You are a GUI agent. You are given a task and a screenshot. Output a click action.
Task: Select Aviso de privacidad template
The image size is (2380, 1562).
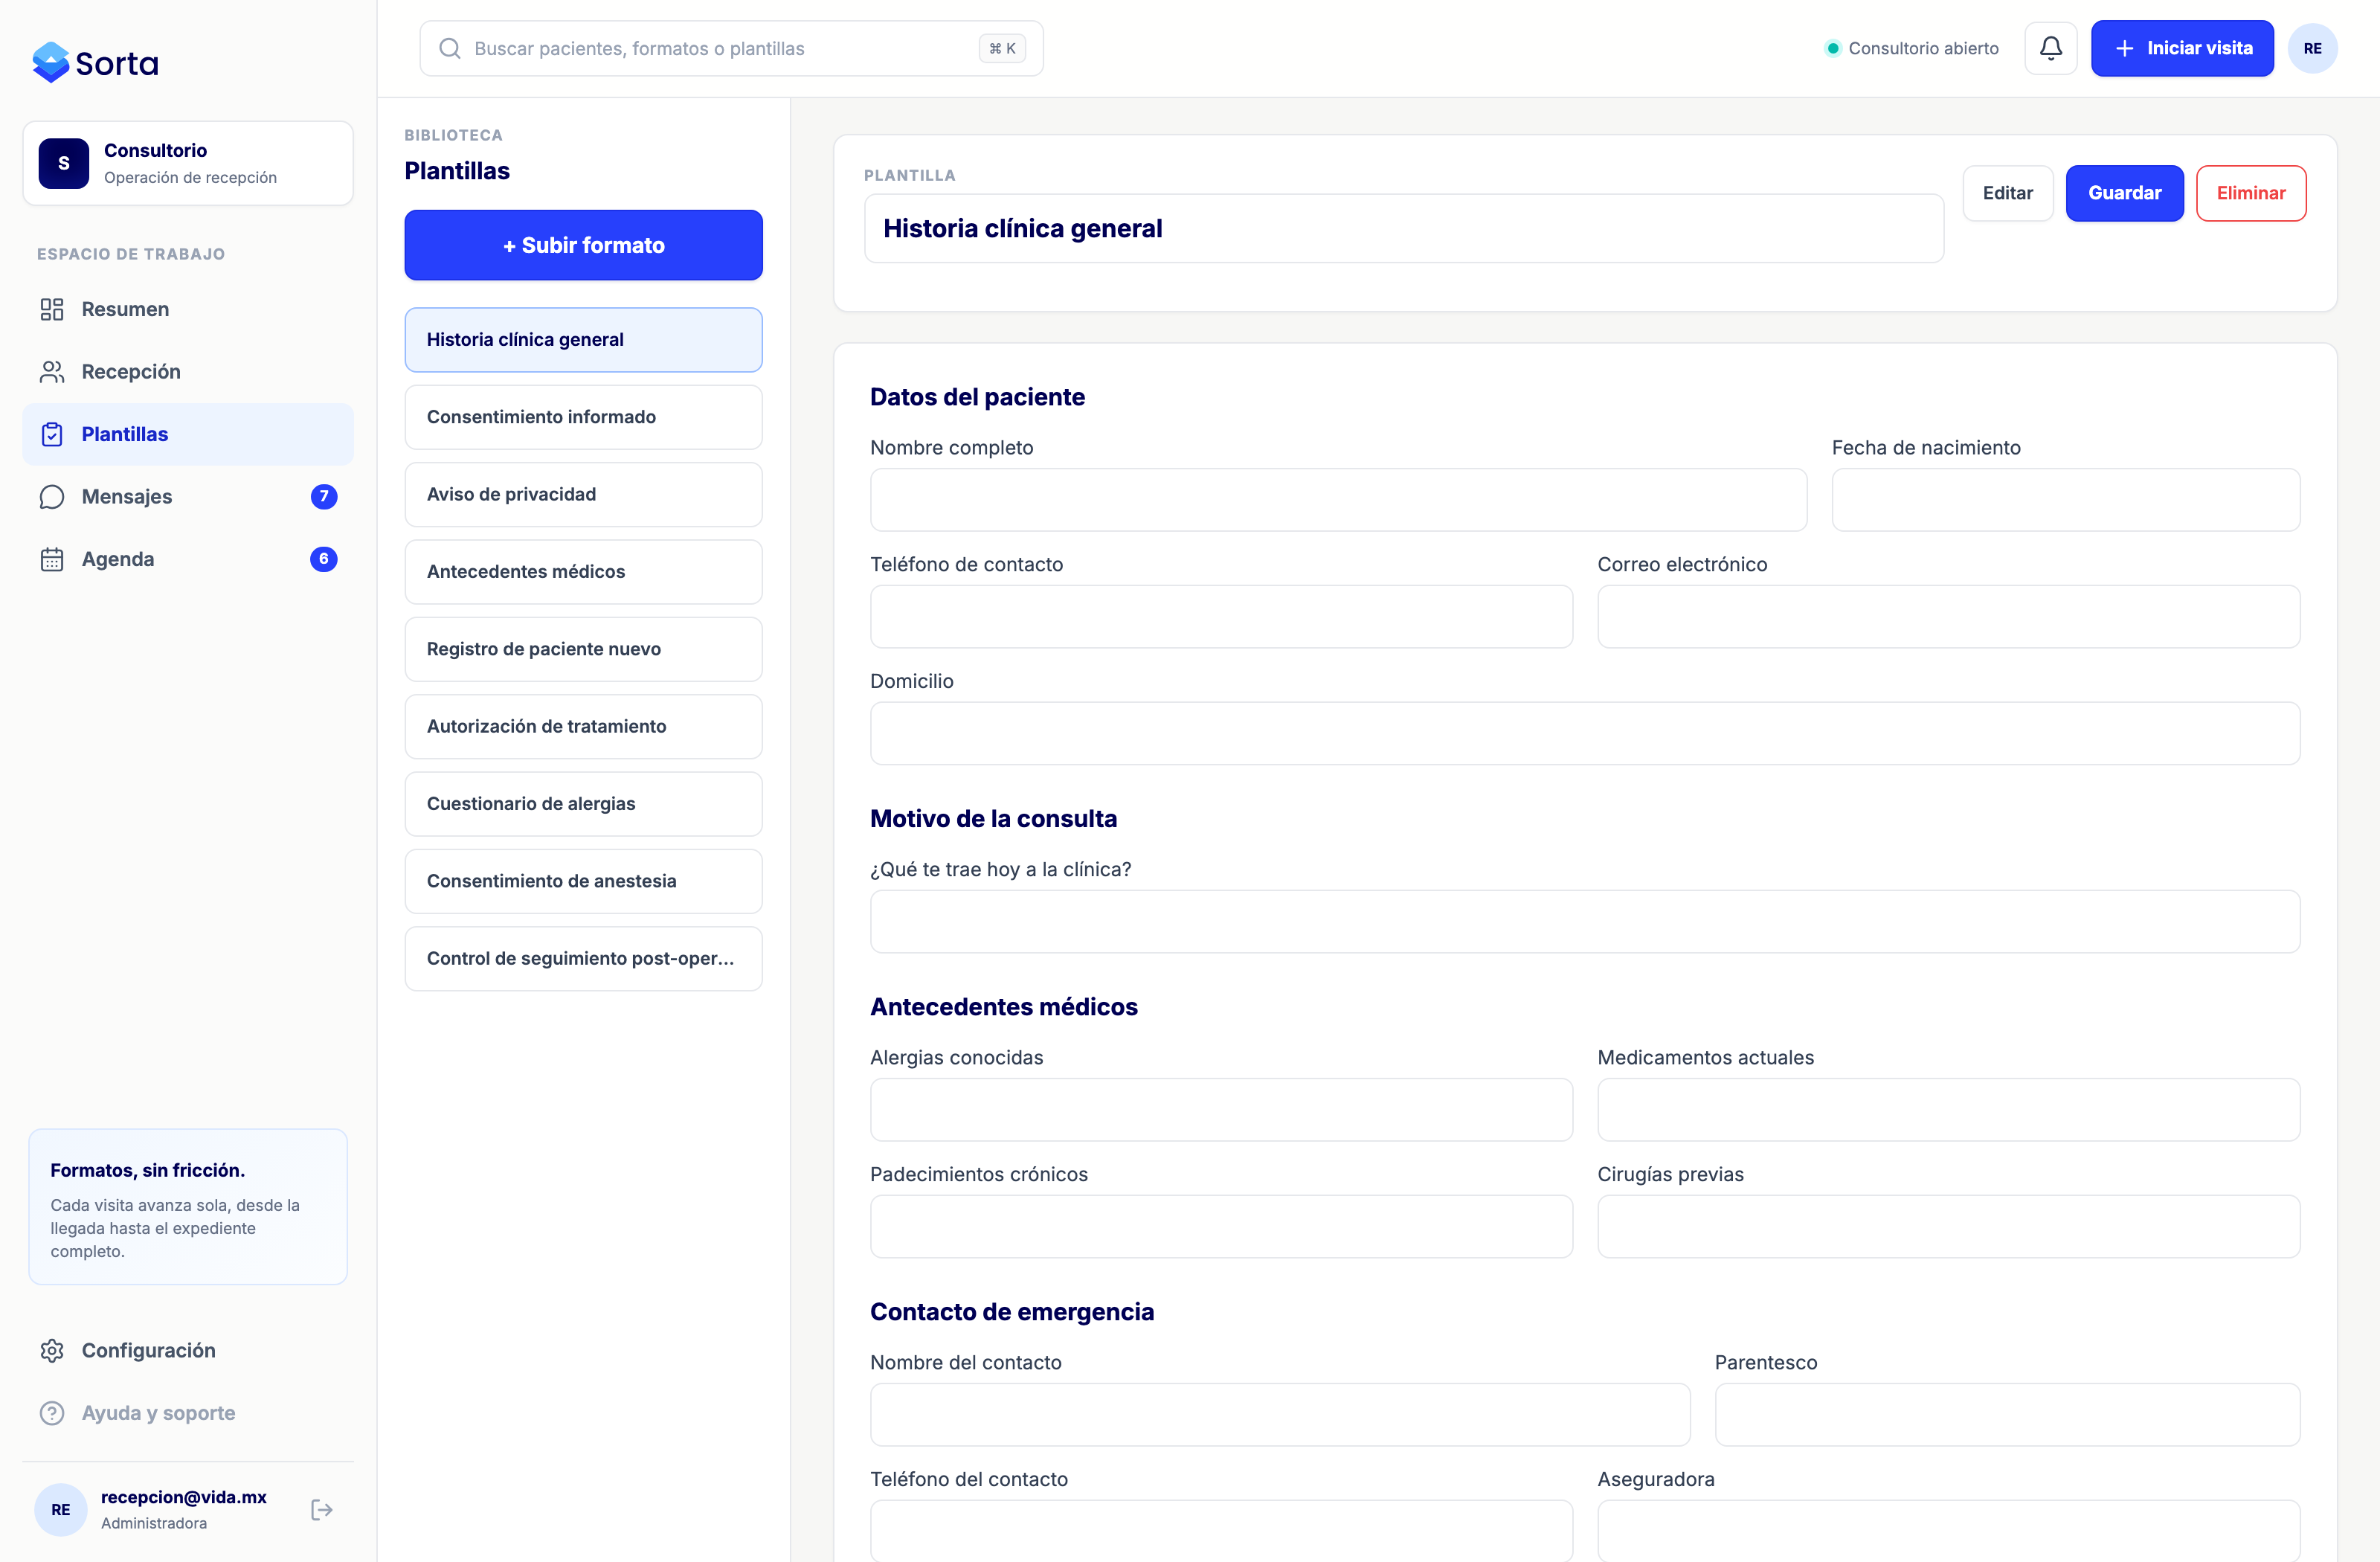point(583,494)
